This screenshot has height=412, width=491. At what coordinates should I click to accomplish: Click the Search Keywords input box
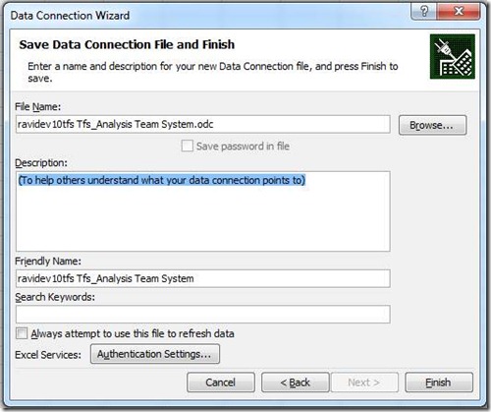click(x=203, y=314)
